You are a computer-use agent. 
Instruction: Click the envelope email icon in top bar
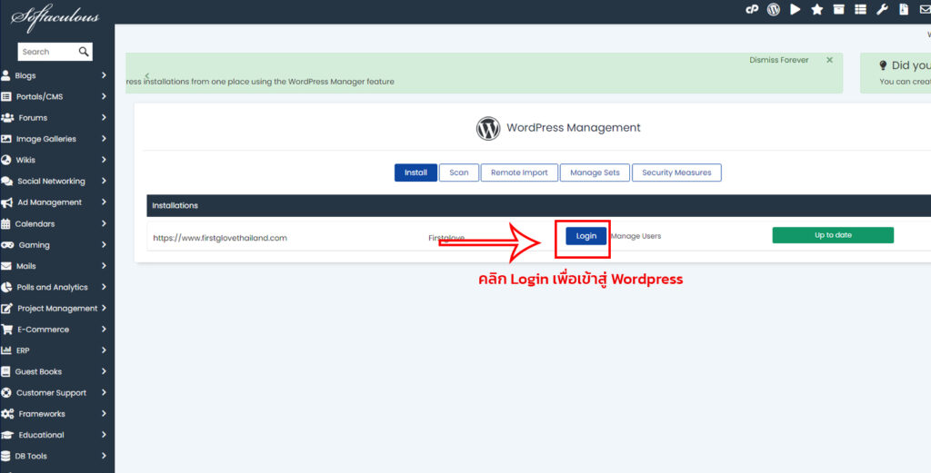[x=925, y=9]
